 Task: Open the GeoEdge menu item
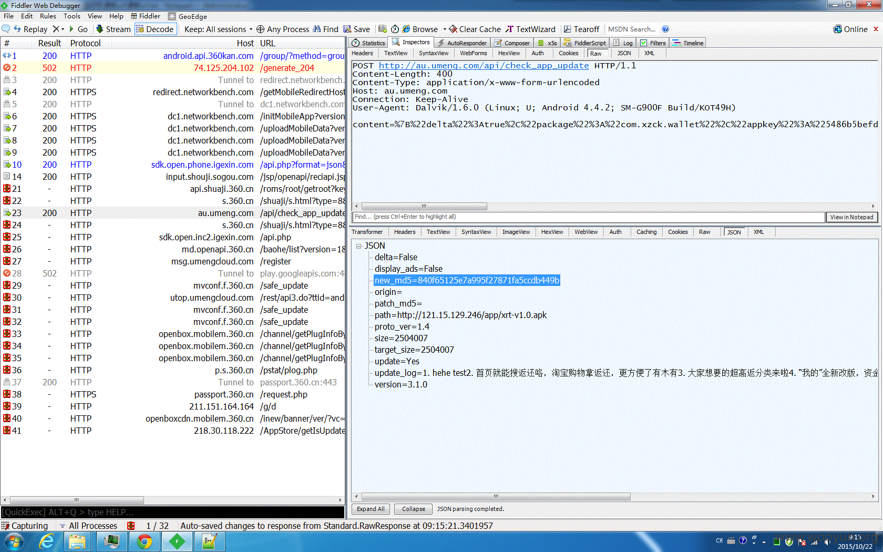187,16
